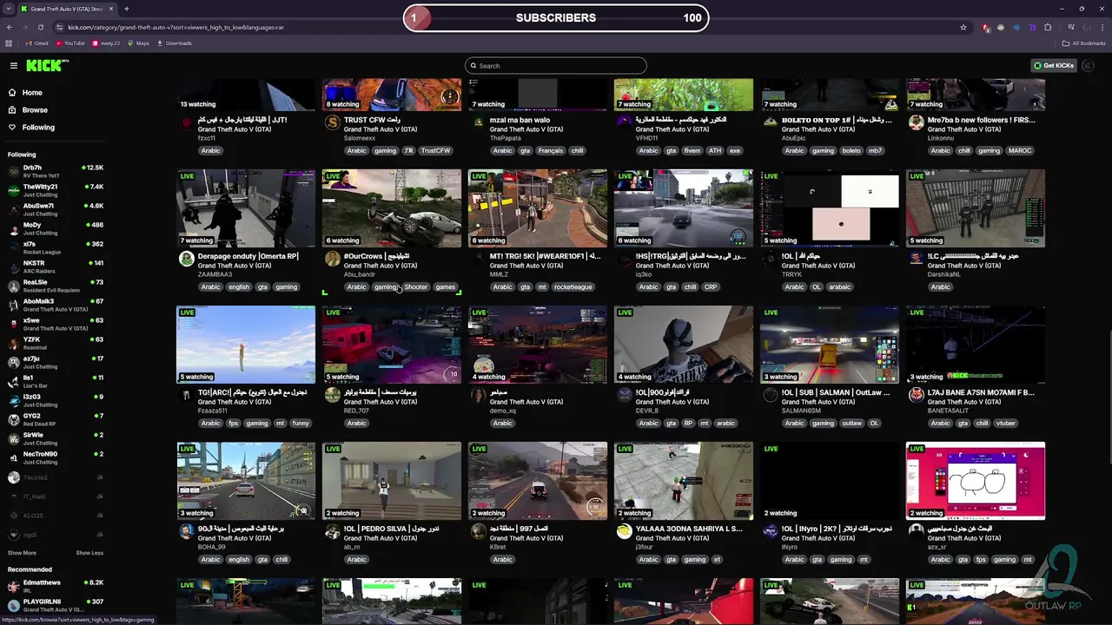Switch to Grand Theft Auto V tab
Image resolution: width=1112 pixels, height=625 pixels.
click(68, 9)
